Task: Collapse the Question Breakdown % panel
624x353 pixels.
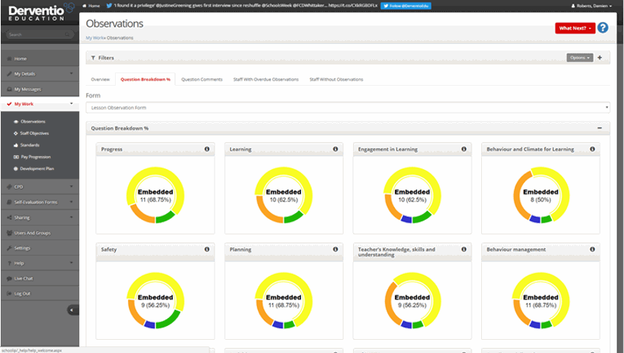Action: (x=600, y=128)
